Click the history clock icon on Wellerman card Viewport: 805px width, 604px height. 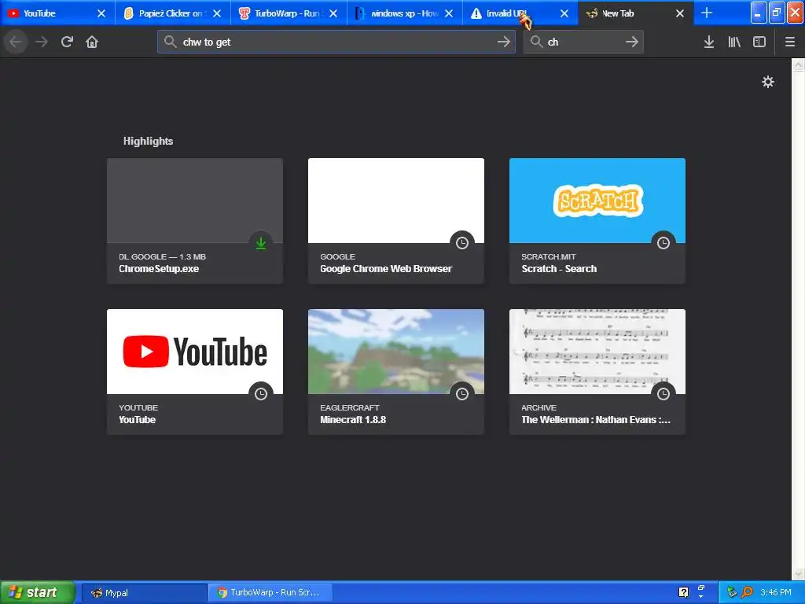tap(663, 394)
